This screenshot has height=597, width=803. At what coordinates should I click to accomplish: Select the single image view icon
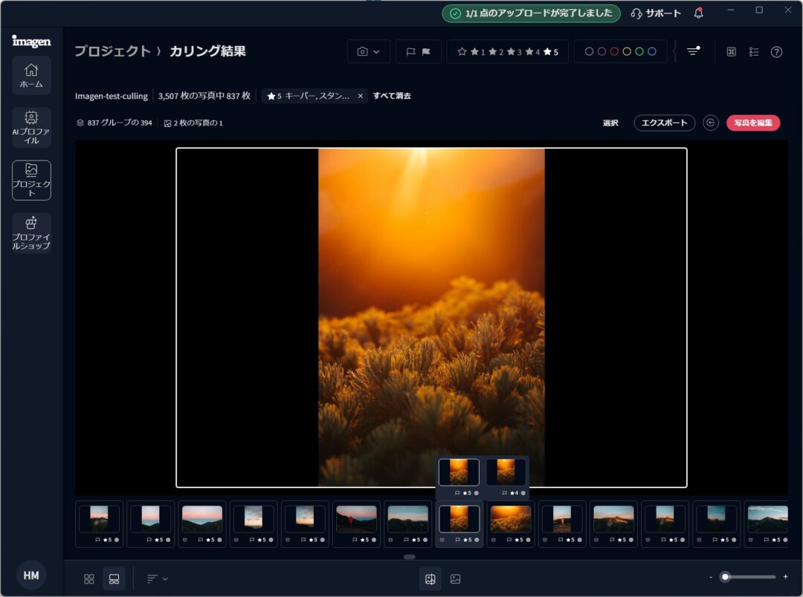(455, 578)
